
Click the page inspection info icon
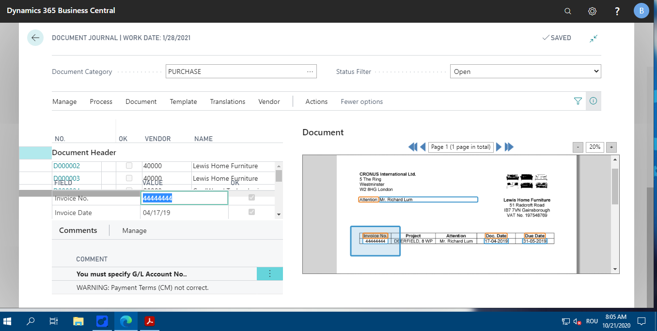[593, 101]
